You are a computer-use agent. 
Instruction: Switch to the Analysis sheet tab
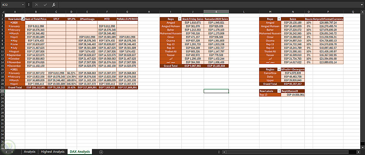point(30,152)
